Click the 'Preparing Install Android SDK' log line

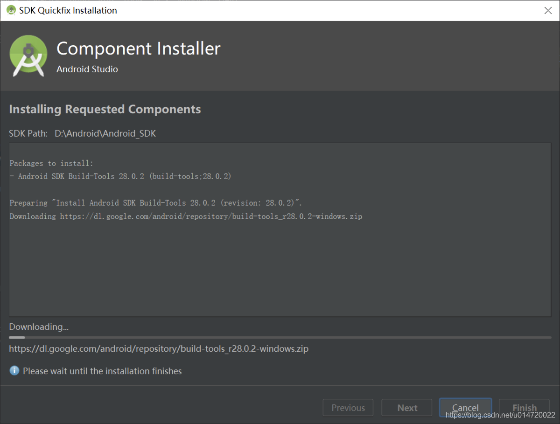pos(156,203)
